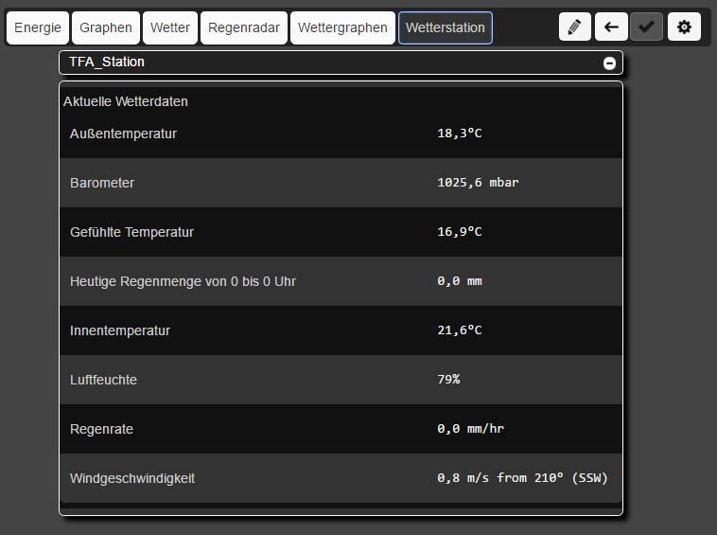
Task: Switch to the Energie tab
Action: pos(37,27)
